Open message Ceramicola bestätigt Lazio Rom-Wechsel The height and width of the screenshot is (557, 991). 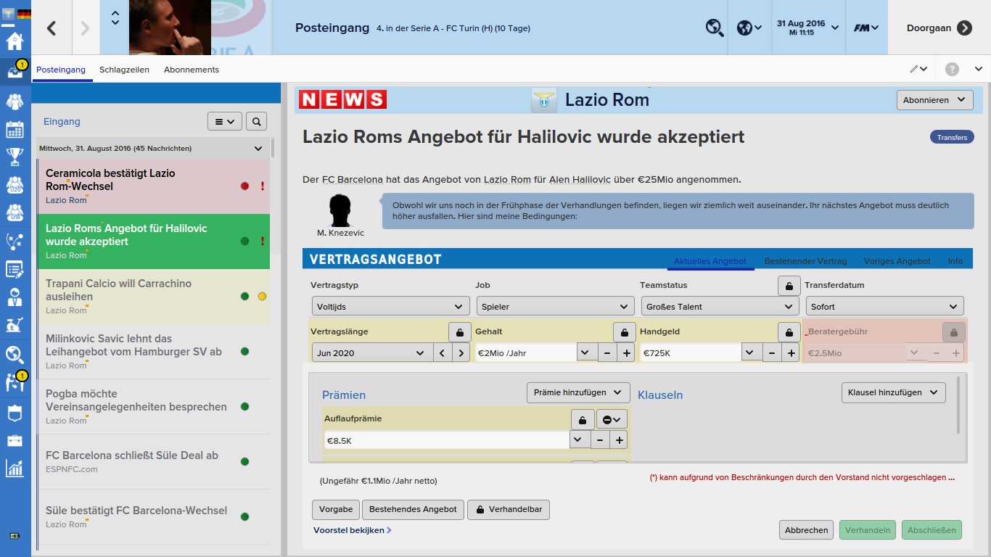pos(153,186)
